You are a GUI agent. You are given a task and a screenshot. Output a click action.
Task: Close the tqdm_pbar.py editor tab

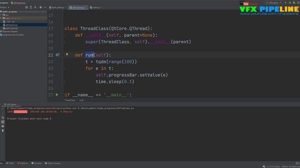coord(66,7)
